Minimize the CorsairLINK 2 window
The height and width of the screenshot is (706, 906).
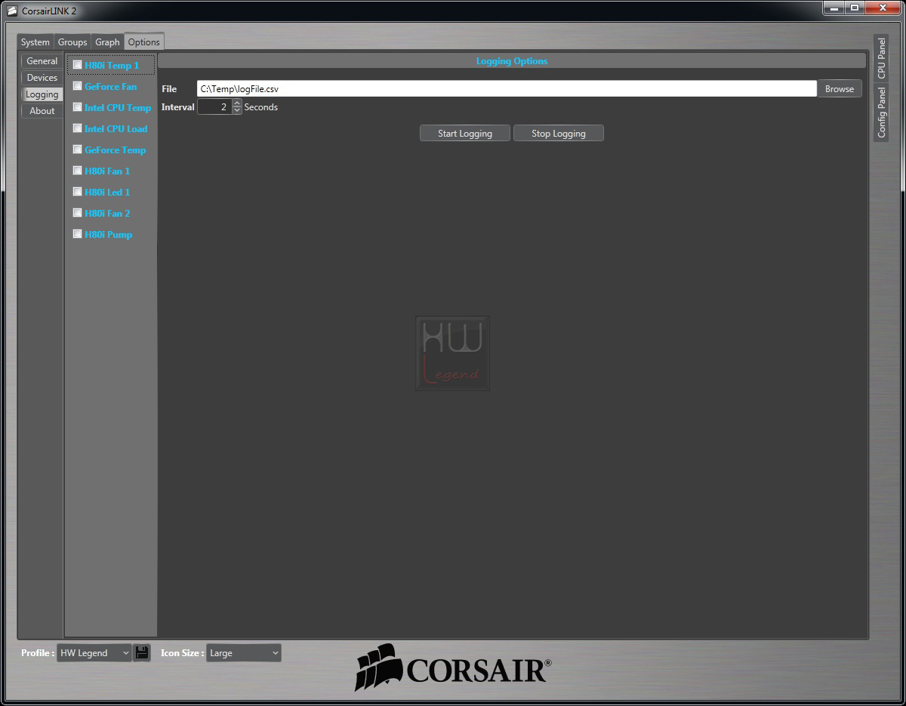(x=833, y=8)
